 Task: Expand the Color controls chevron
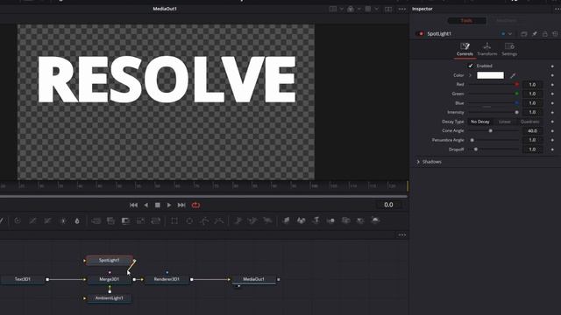point(471,75)
